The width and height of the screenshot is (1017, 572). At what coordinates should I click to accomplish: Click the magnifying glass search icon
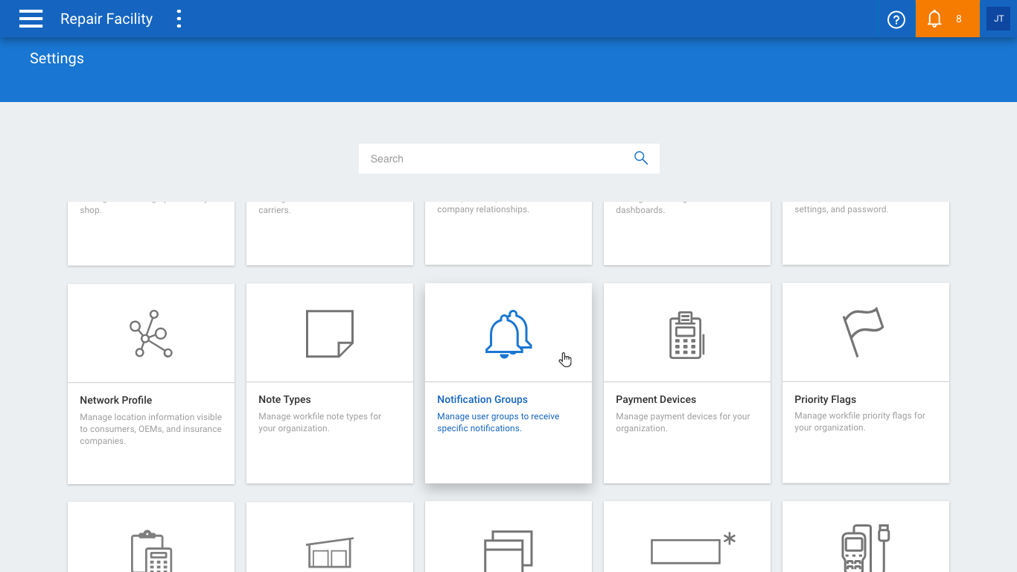click(x=640, y=158)
